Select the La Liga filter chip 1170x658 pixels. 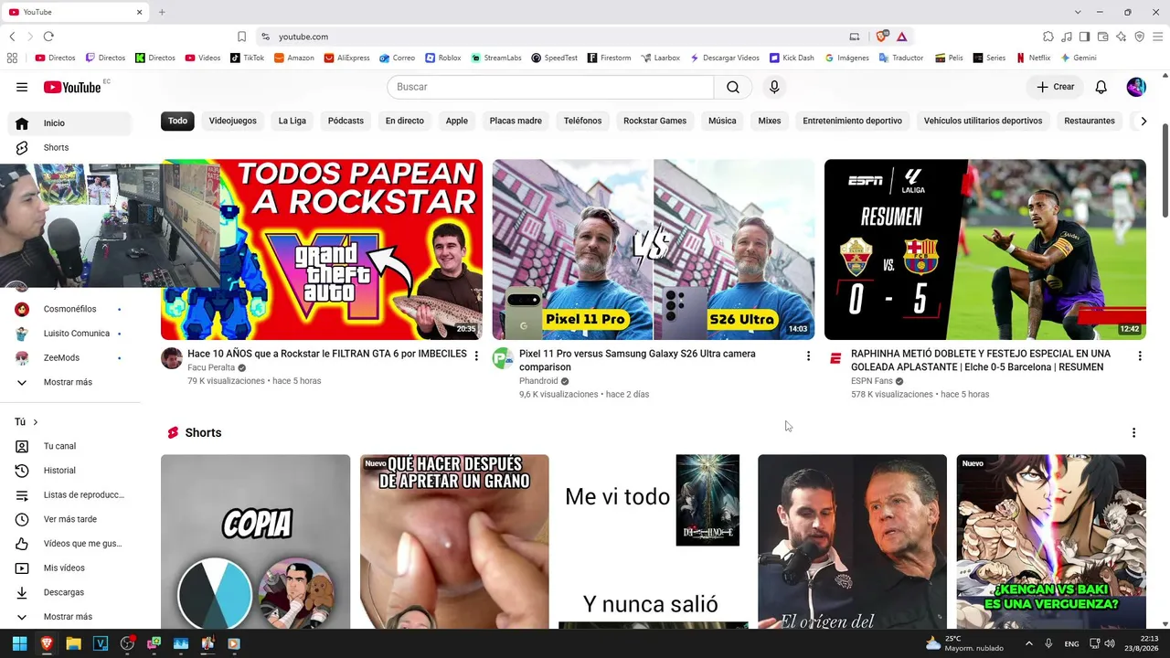292,121
